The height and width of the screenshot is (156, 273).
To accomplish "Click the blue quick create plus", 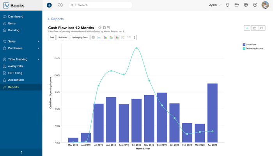I will coord(49,5).
